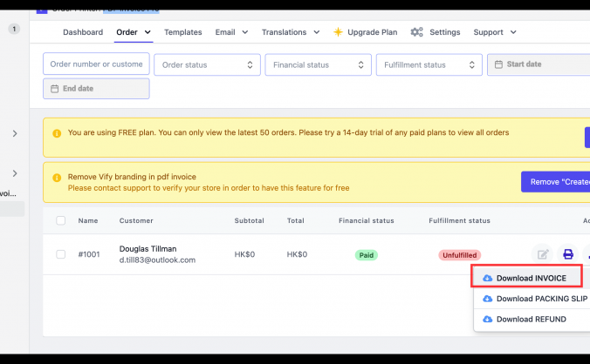Screen dimensions: 590x364
Task: Expand the Translations menu
Action: click(x=290, y=32)
